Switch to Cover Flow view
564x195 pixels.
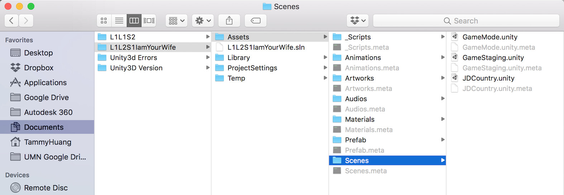tap(149, 21)
